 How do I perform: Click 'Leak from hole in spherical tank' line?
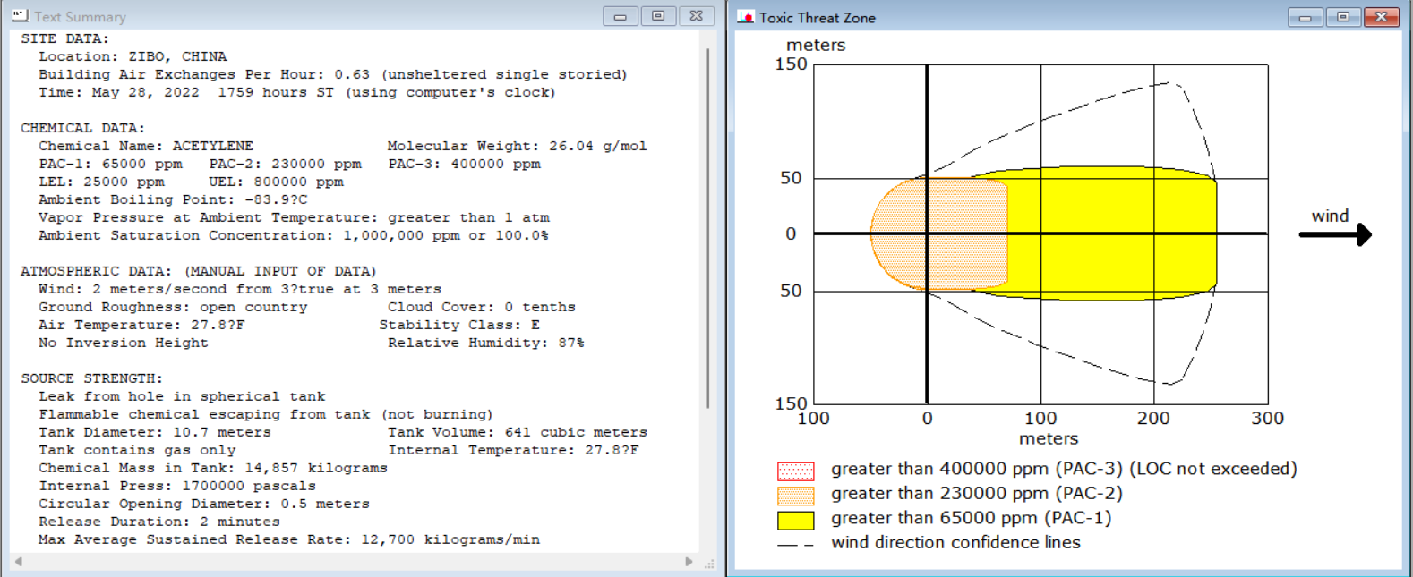(x=182, y=396)
